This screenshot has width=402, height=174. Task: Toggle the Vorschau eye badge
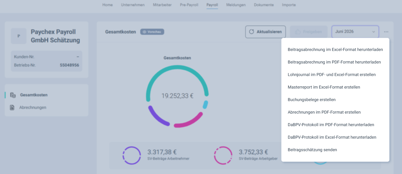(152, 32)
